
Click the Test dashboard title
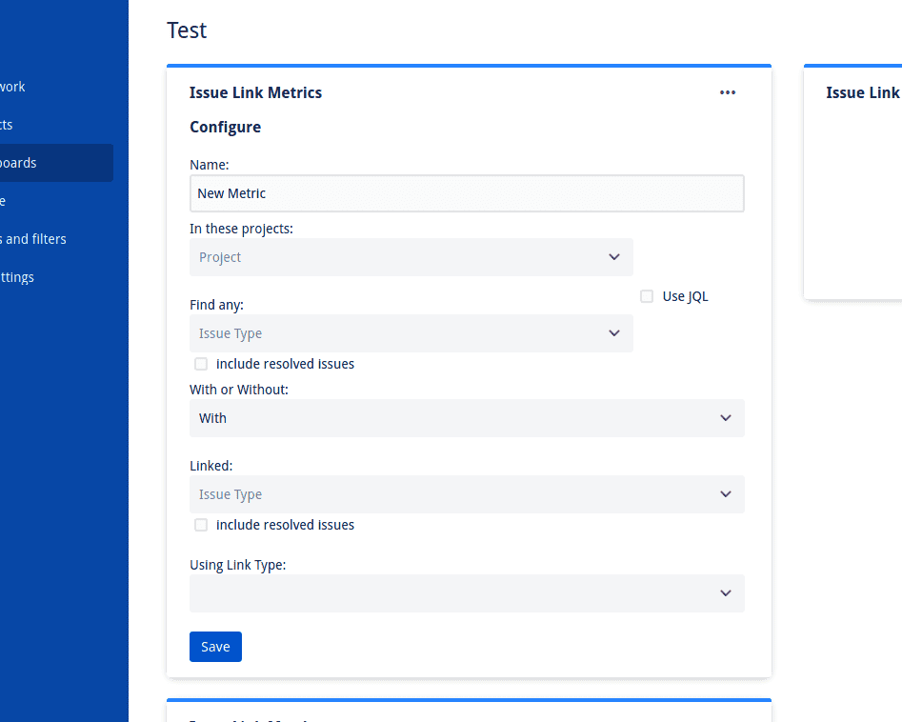point(187,30)
